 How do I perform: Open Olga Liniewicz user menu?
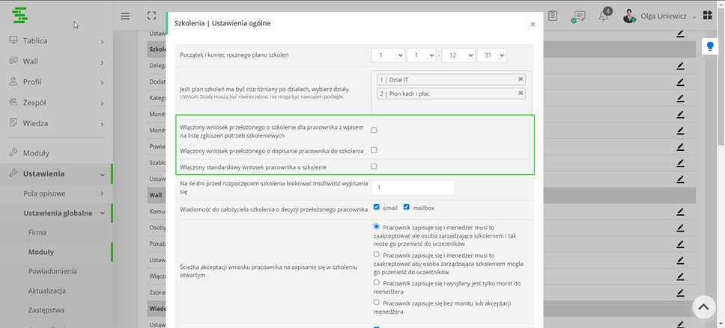point(659,16)
